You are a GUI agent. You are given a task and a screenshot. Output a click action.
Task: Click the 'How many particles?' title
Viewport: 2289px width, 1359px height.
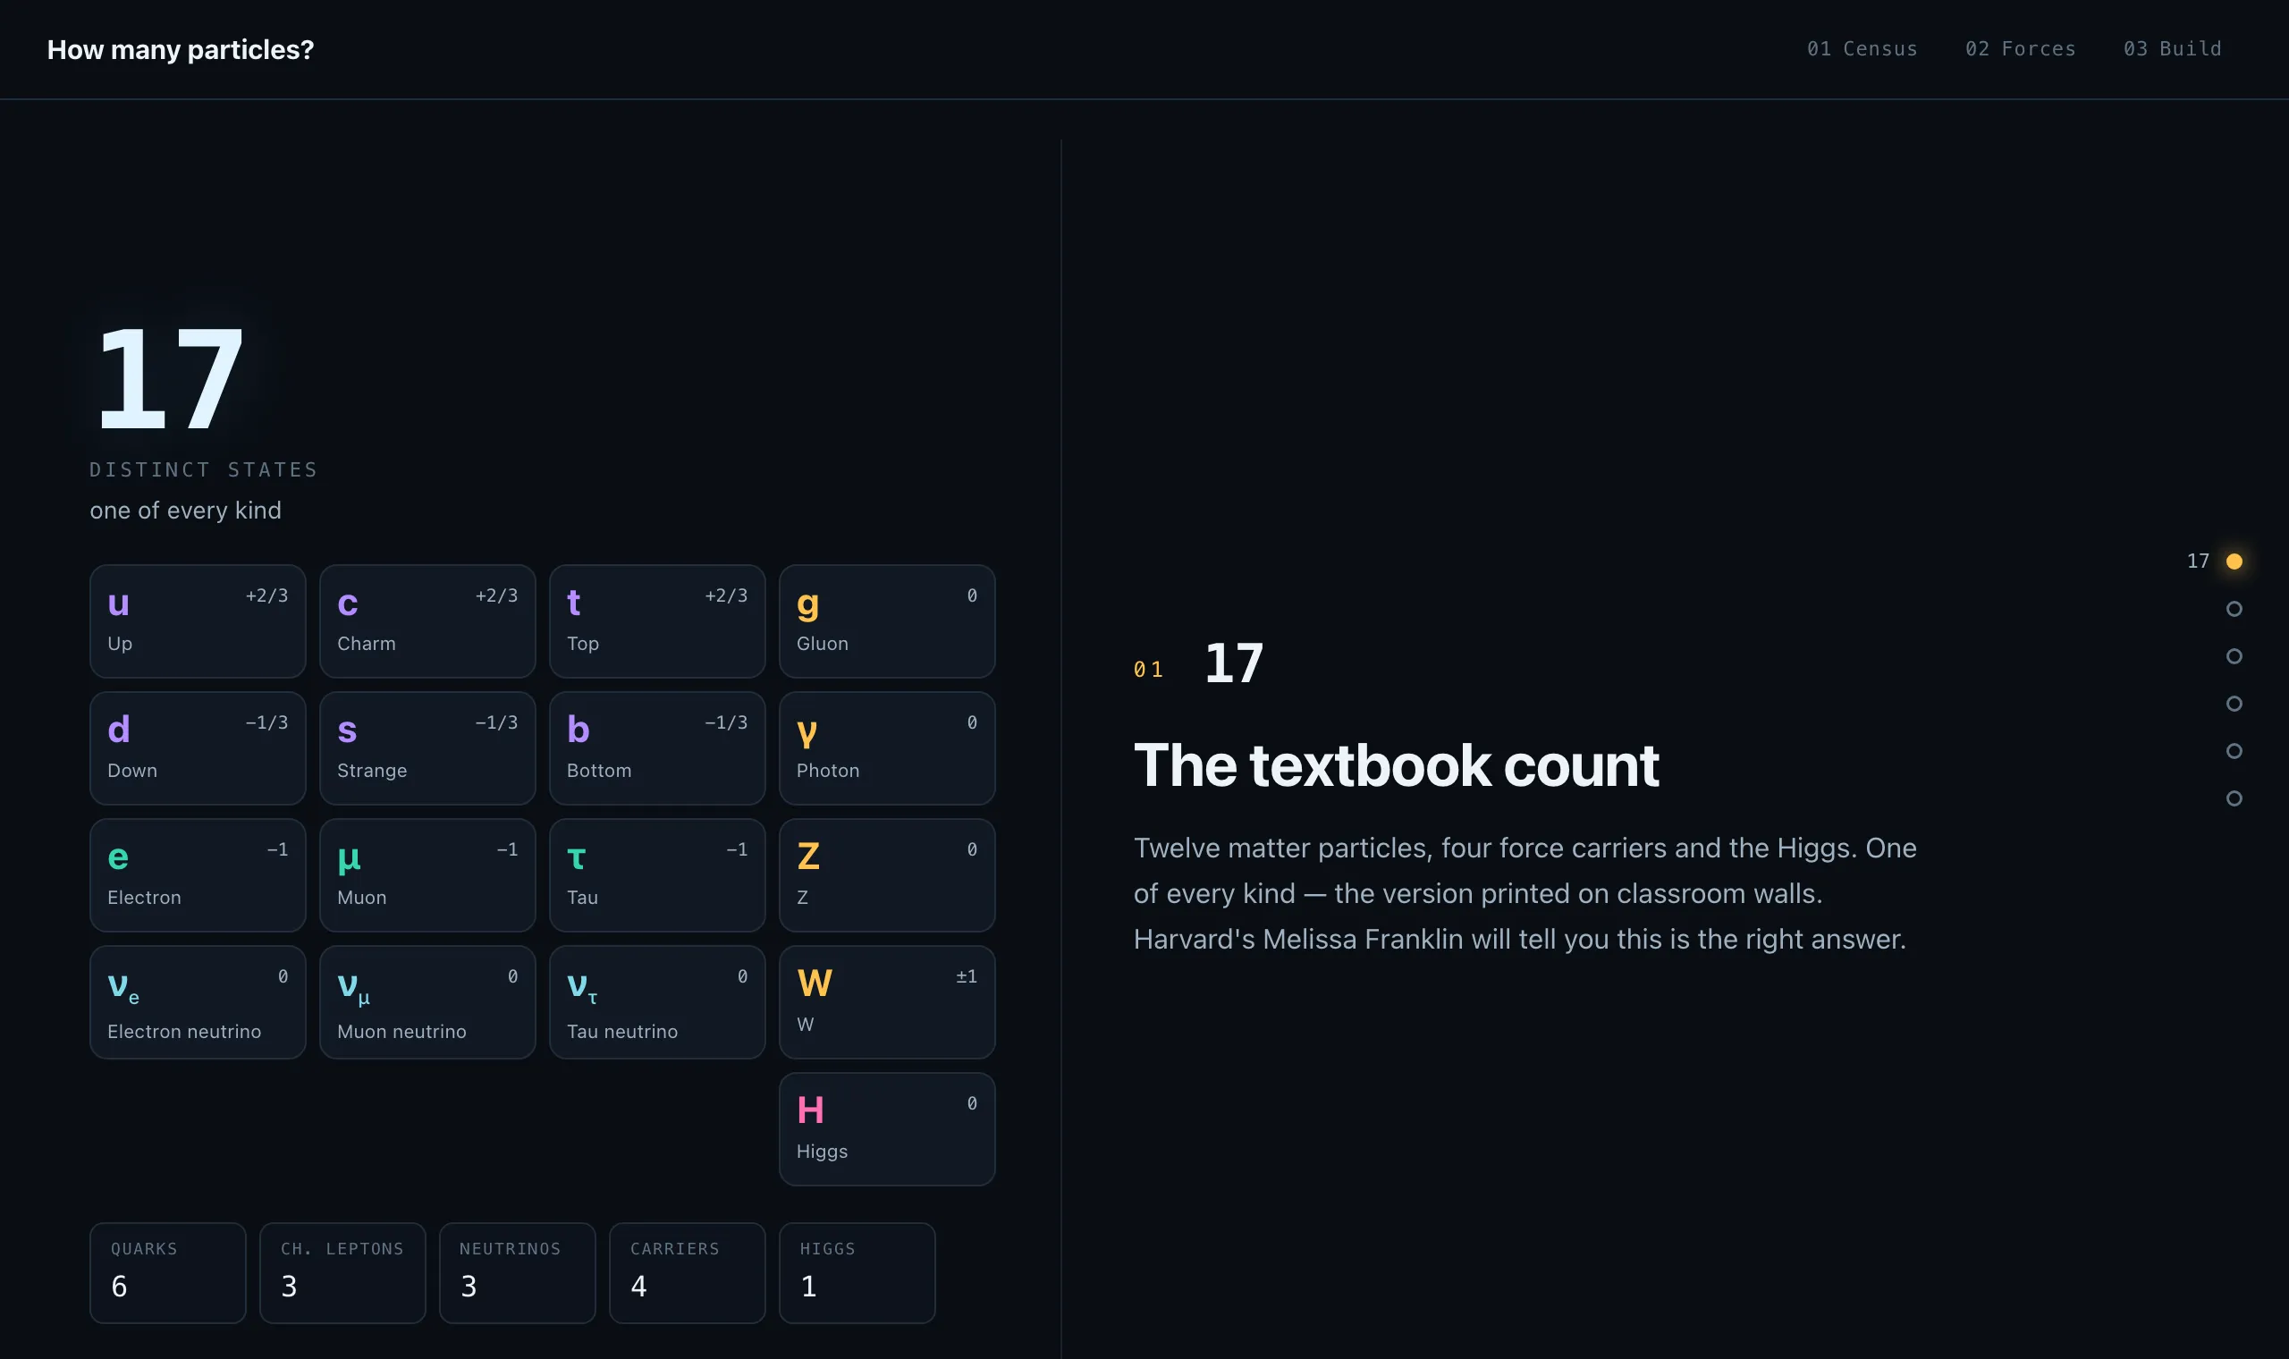pos(181,49)
